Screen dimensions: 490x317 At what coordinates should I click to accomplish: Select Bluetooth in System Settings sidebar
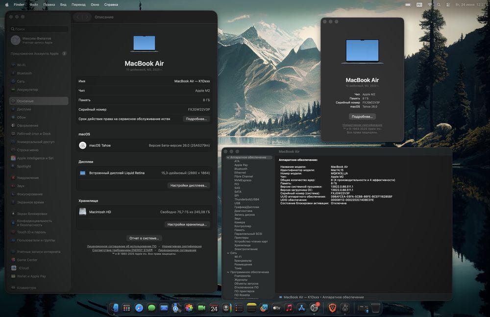39,73
